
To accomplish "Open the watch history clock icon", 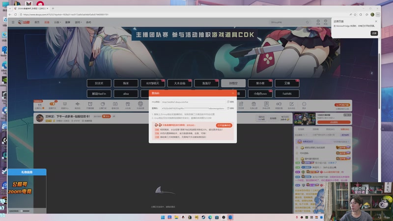I will 318,22.
